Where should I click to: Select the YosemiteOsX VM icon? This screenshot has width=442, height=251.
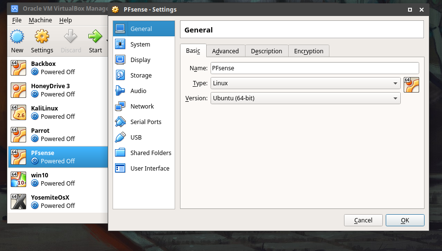click(18, 202)
